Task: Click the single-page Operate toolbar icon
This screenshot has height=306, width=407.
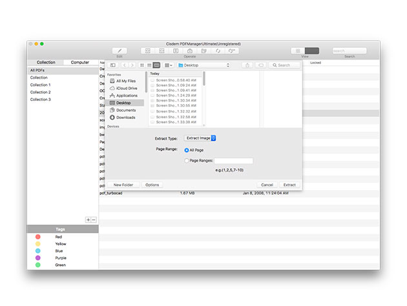Action: (176, 50)
